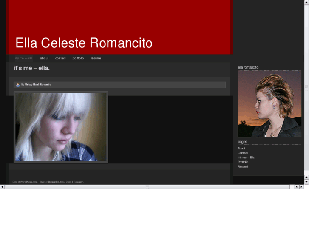The height and width of the screenshot is (232, 309).
Task: Click the 'it's me – ella.' post heading
Action: point(31,68)
